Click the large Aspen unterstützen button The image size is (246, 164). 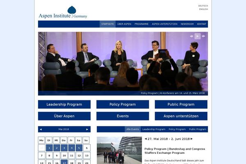coord(181,116)
